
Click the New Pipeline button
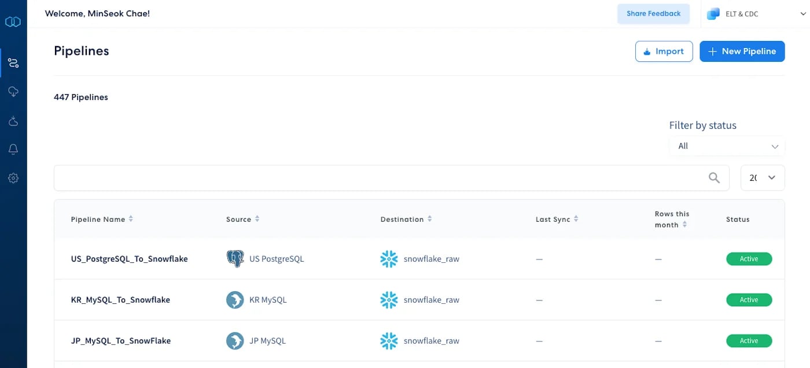(742, 51)
